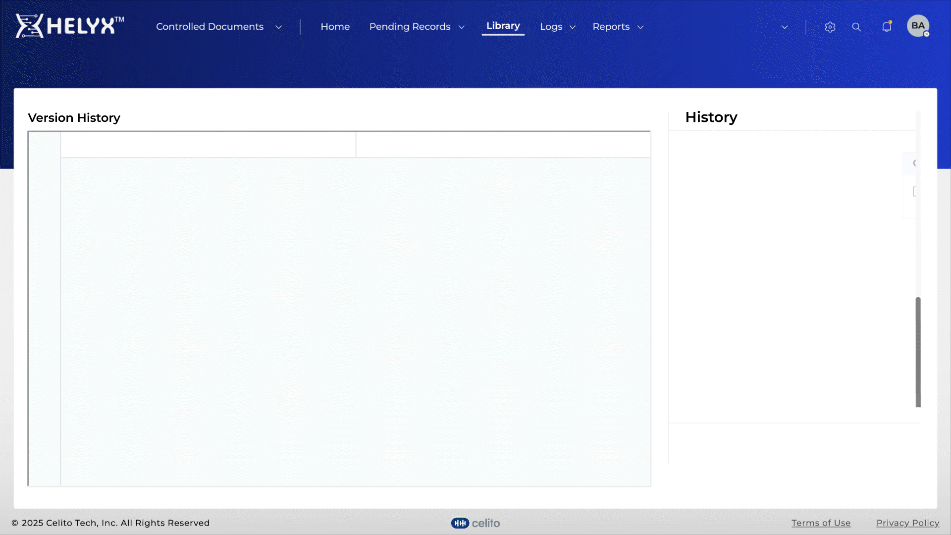The image size is (951, 535).
Task: Expand the Controlled Documents chevron
Action: click(x=278, y=27)
